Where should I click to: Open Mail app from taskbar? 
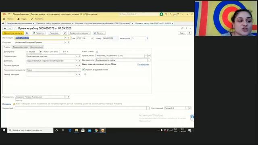pyautogui.click(x=89, y=130)
